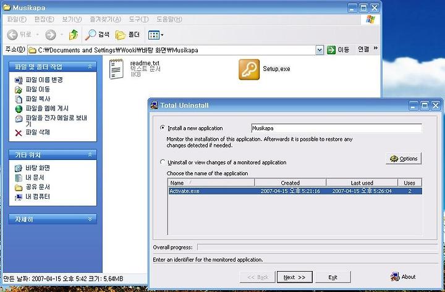Open the Setup.exe key icon
The width and height of the screenshot is (445, 292).
[x=249, y=70]
